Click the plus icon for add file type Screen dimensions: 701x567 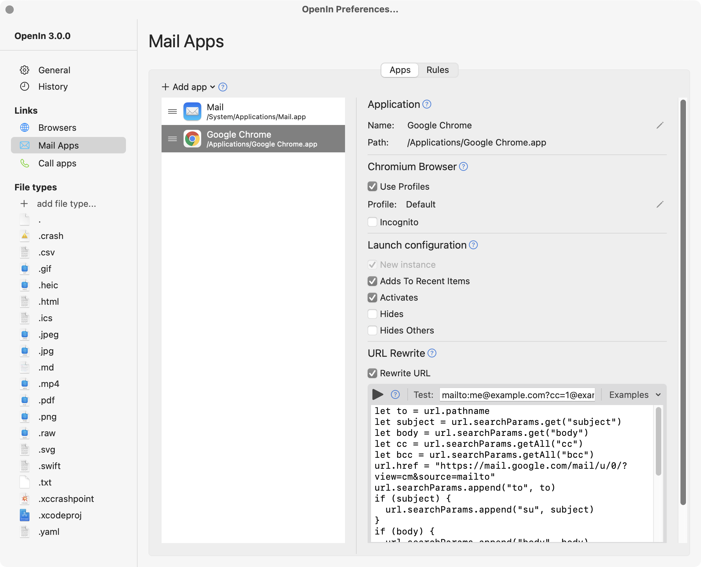(x=24, y=204)
